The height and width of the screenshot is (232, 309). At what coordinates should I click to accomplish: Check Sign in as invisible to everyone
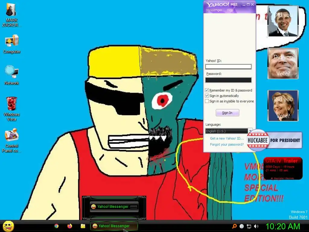(x=207, y=101)
